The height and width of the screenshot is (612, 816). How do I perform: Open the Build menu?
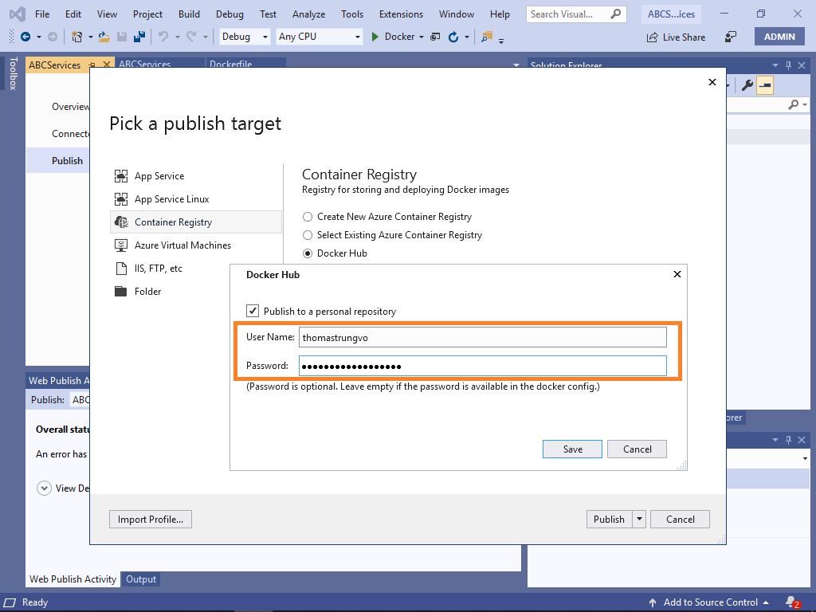189,14
